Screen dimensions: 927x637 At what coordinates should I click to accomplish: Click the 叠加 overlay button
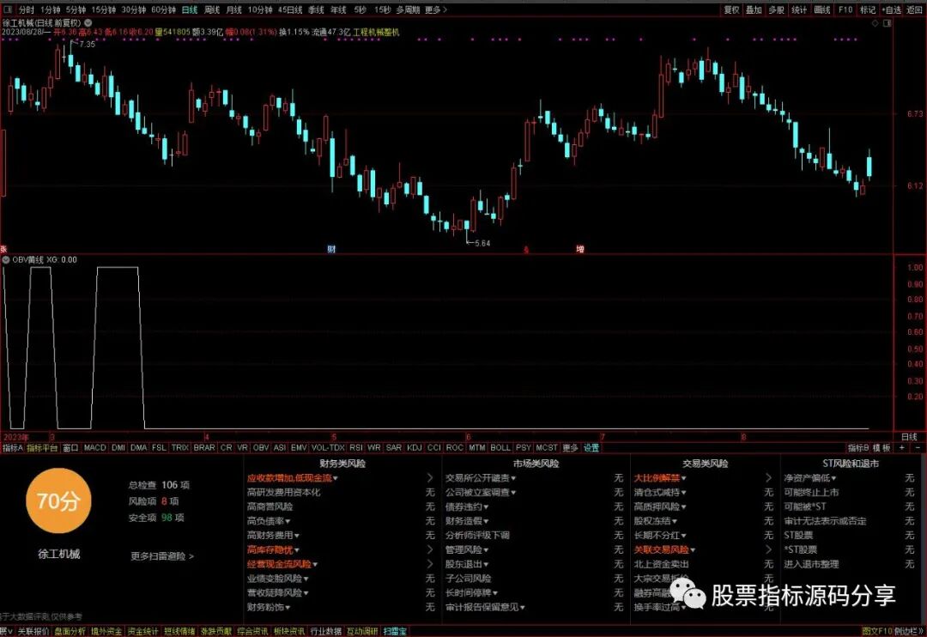[754, 10]
